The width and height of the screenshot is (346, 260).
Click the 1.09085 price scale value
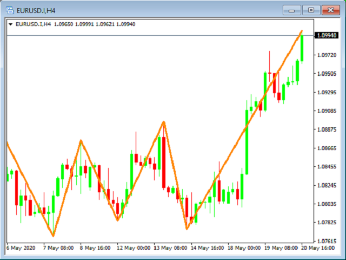point(327,110)
